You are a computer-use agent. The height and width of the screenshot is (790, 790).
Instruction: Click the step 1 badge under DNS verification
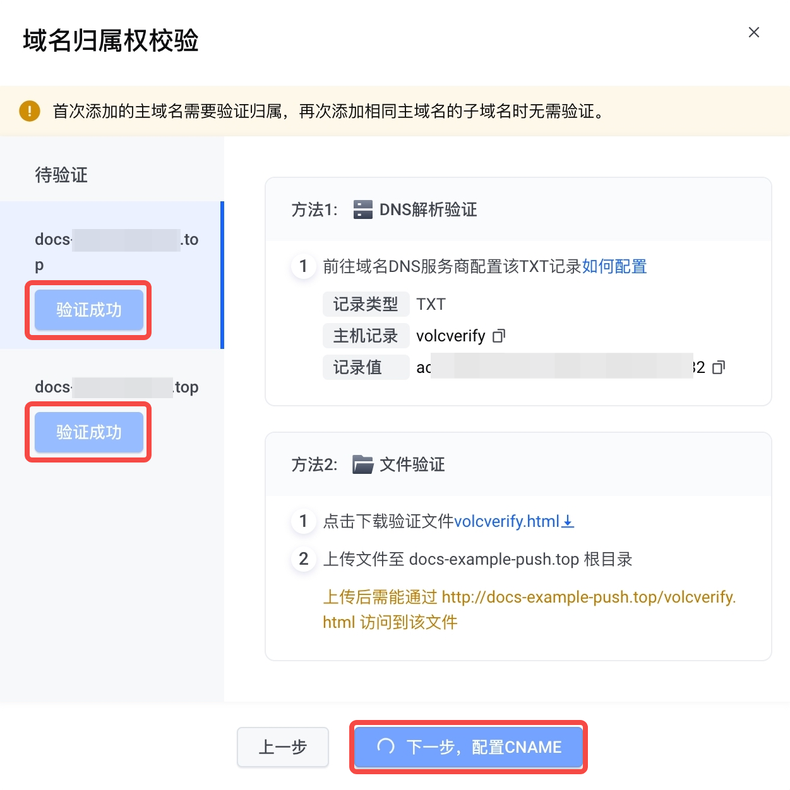[303, 266]
